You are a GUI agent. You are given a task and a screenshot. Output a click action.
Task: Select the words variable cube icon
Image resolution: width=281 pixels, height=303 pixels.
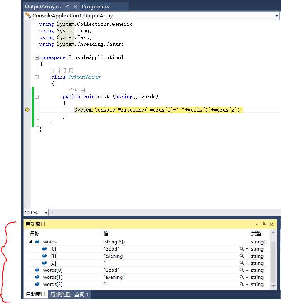(x=37, y=241)
